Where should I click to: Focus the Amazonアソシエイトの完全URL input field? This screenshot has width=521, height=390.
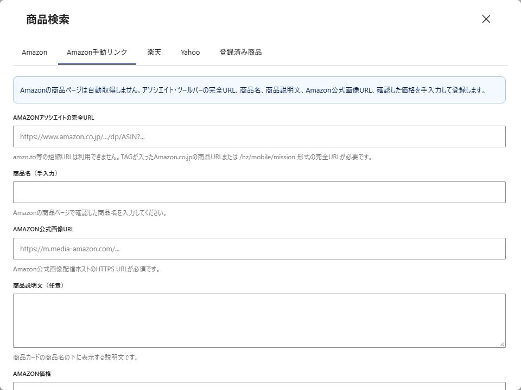259,136
